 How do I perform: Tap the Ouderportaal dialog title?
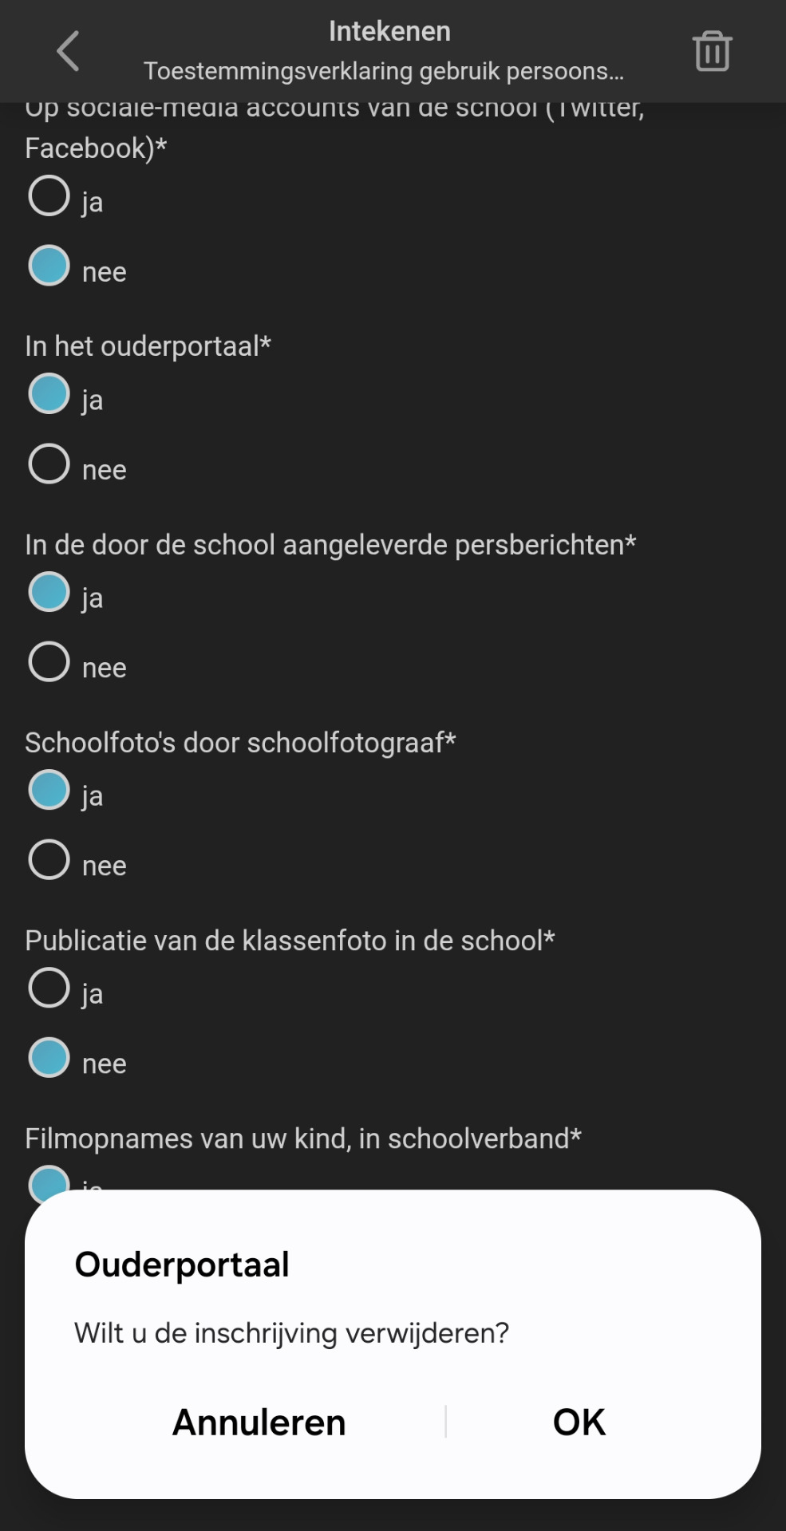point(182,1265)
